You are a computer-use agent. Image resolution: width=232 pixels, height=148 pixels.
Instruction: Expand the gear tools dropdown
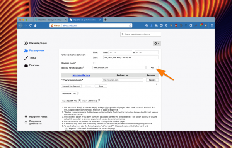coord(157,44)
